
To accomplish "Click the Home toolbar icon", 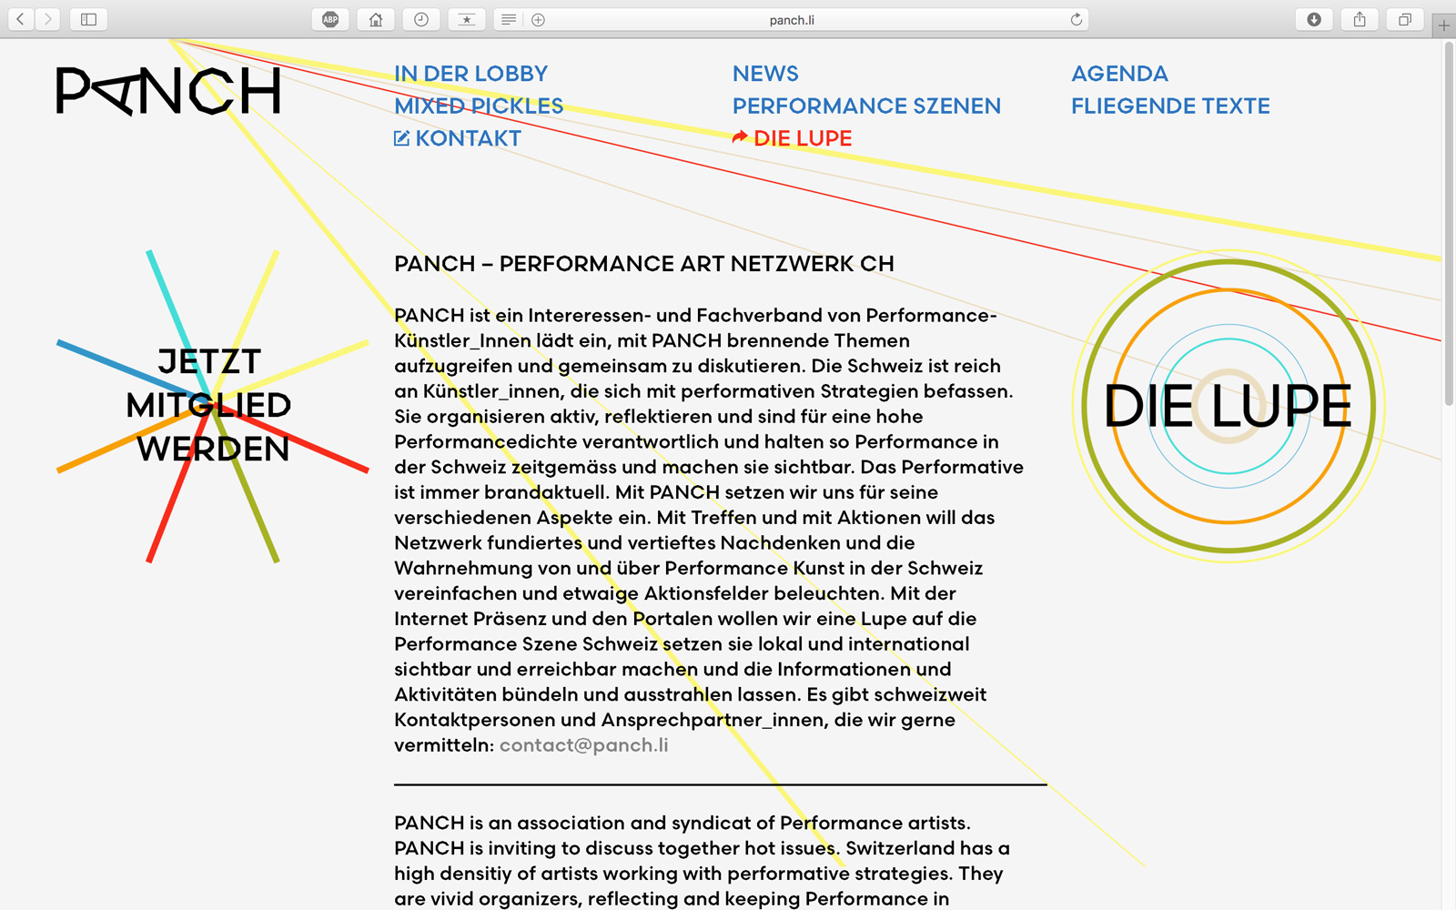I will coord(376,19).
